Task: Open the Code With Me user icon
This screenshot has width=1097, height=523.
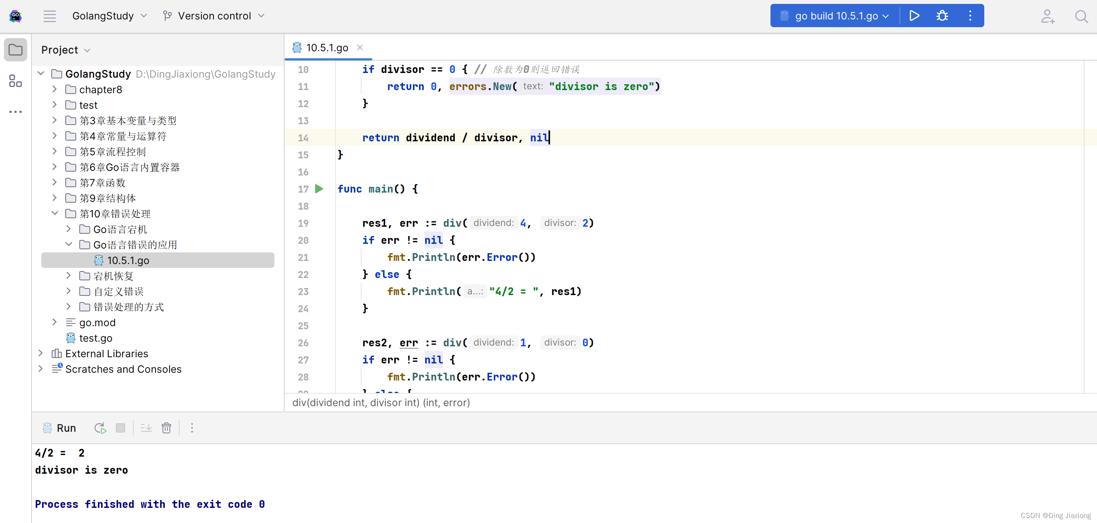Action: pos(1048,16)
